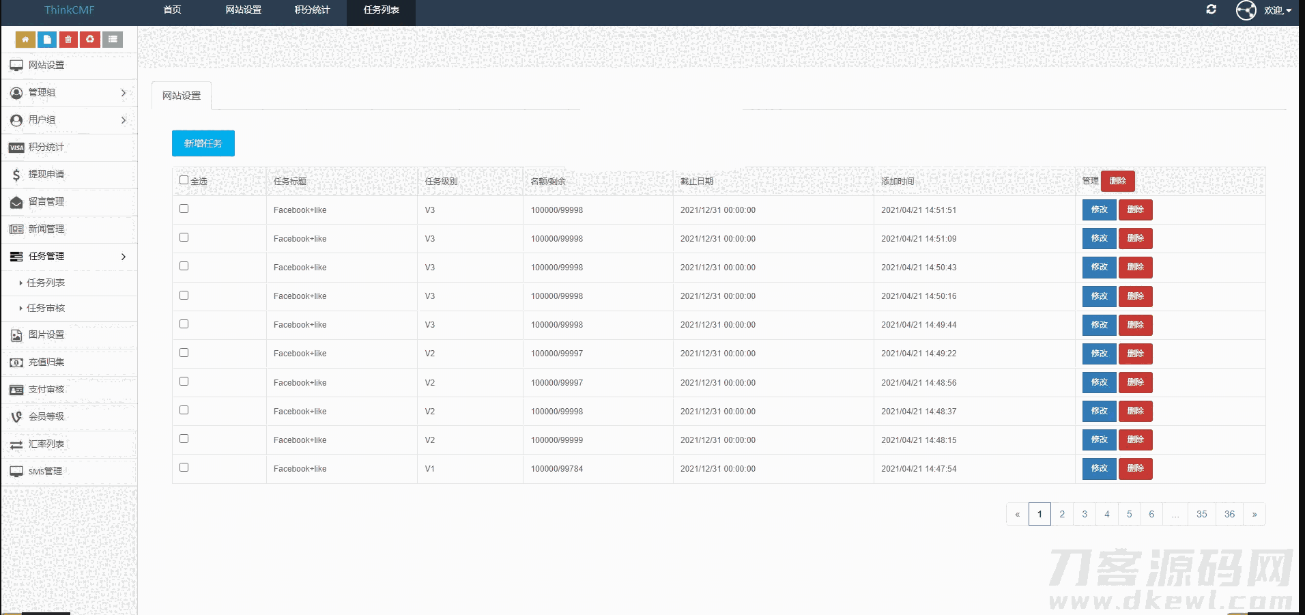This screenshot has height=615, width=1305.
Task: Check the box for task added 14:51:51
Action: click(184, 209)
